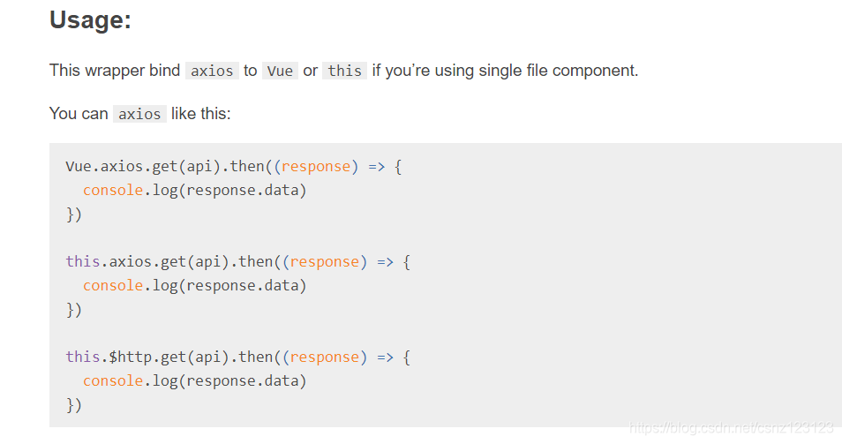Click the blog.csdn.net watermark link
The image size is (842, 444).
731,427
